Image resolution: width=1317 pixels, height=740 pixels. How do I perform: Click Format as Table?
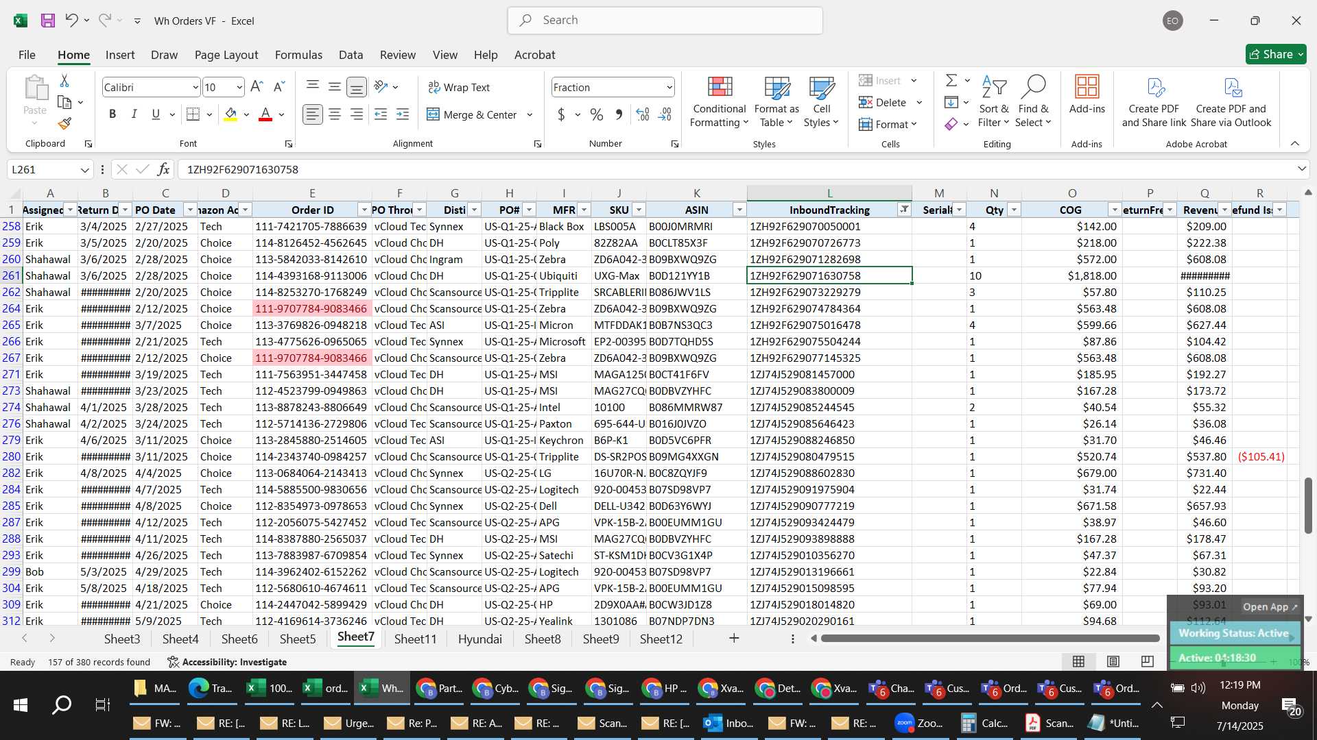pos(776,101)
